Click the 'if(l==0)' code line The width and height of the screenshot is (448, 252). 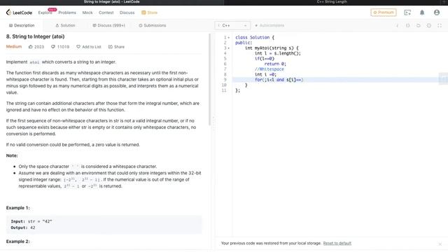265,59
